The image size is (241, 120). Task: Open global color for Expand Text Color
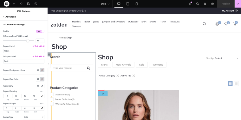38,79
